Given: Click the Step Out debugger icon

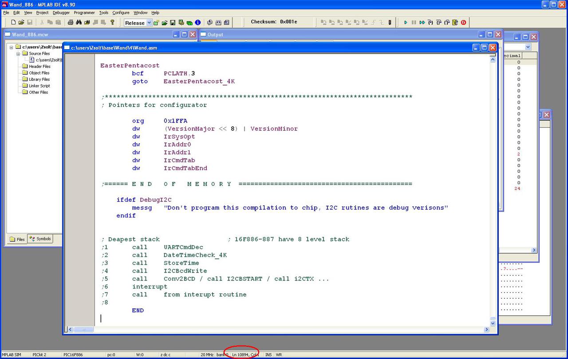Looking at the screenshot, I should 447,22.
